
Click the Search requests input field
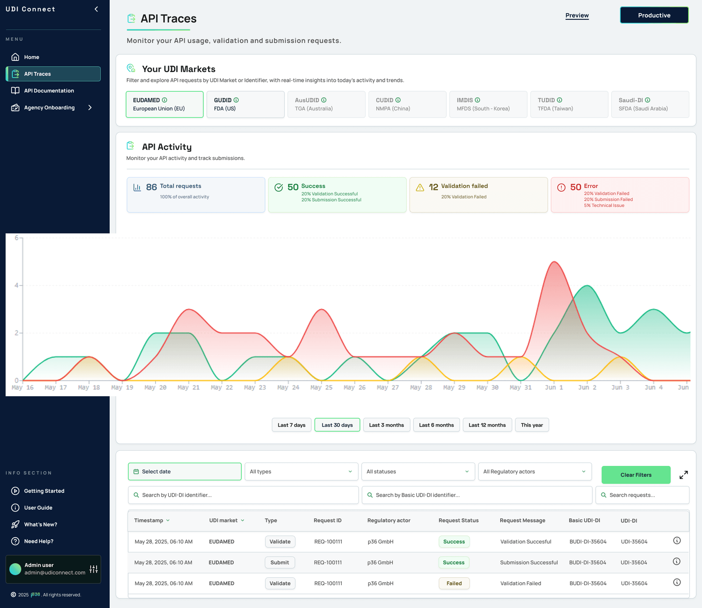(x=642, y=495)
